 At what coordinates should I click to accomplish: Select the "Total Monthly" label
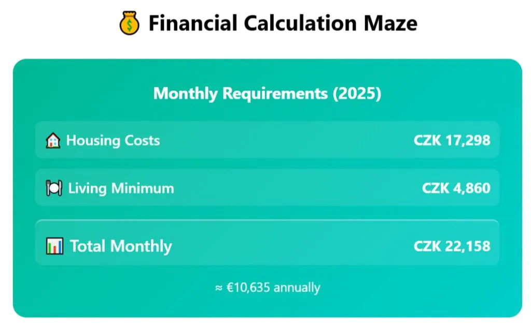121,246
